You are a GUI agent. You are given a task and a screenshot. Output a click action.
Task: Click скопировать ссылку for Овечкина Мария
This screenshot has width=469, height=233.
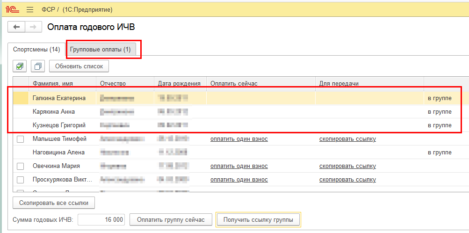347,166
